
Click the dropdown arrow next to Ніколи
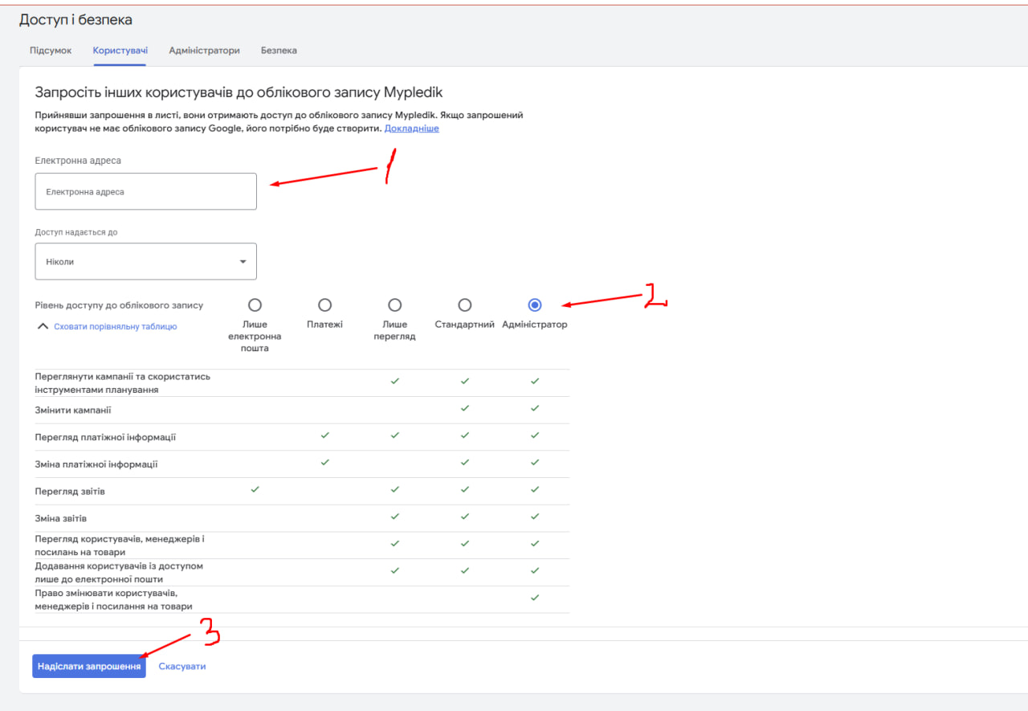[243, 262]
